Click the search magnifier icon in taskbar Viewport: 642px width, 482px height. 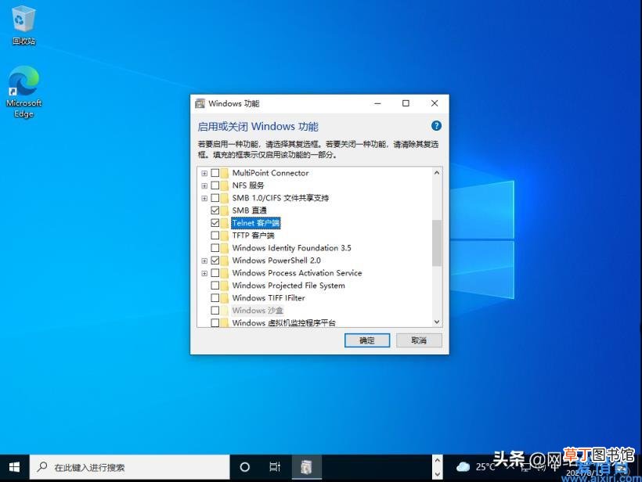pos(41,467)
